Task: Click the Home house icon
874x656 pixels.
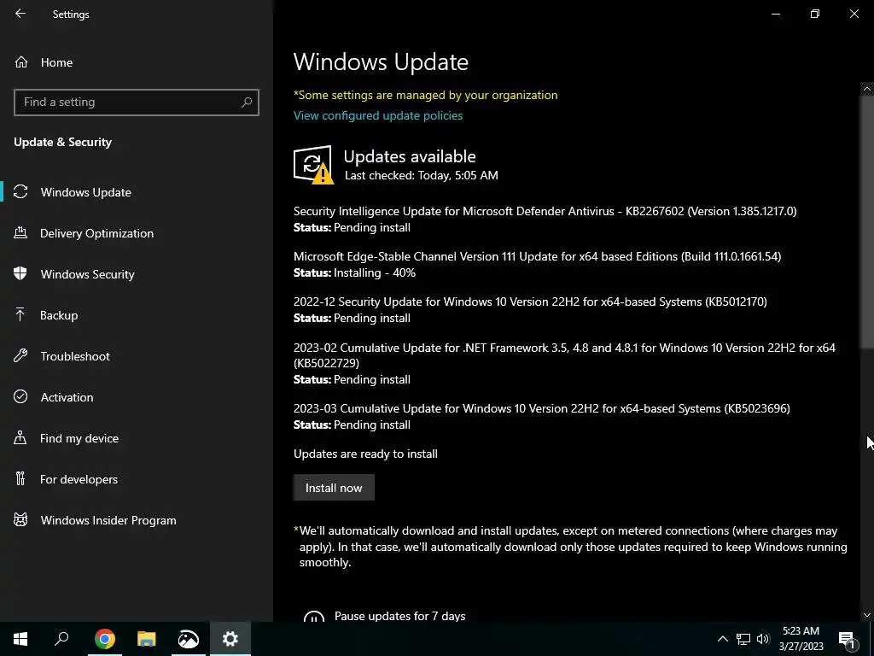Action: pyautogui.click(x=21, y=61)
